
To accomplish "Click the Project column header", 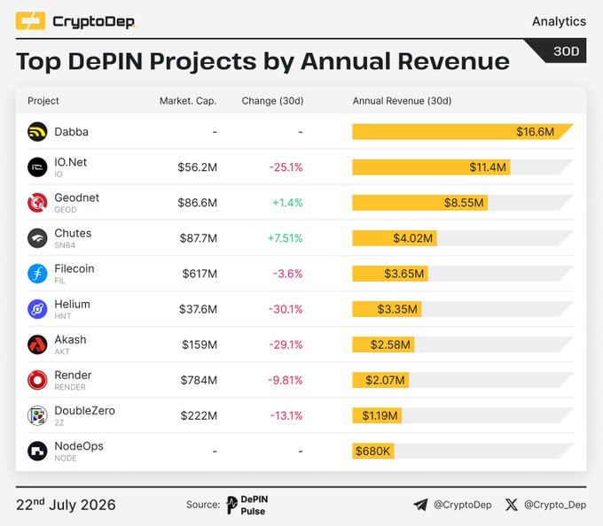I will (43, 101).
